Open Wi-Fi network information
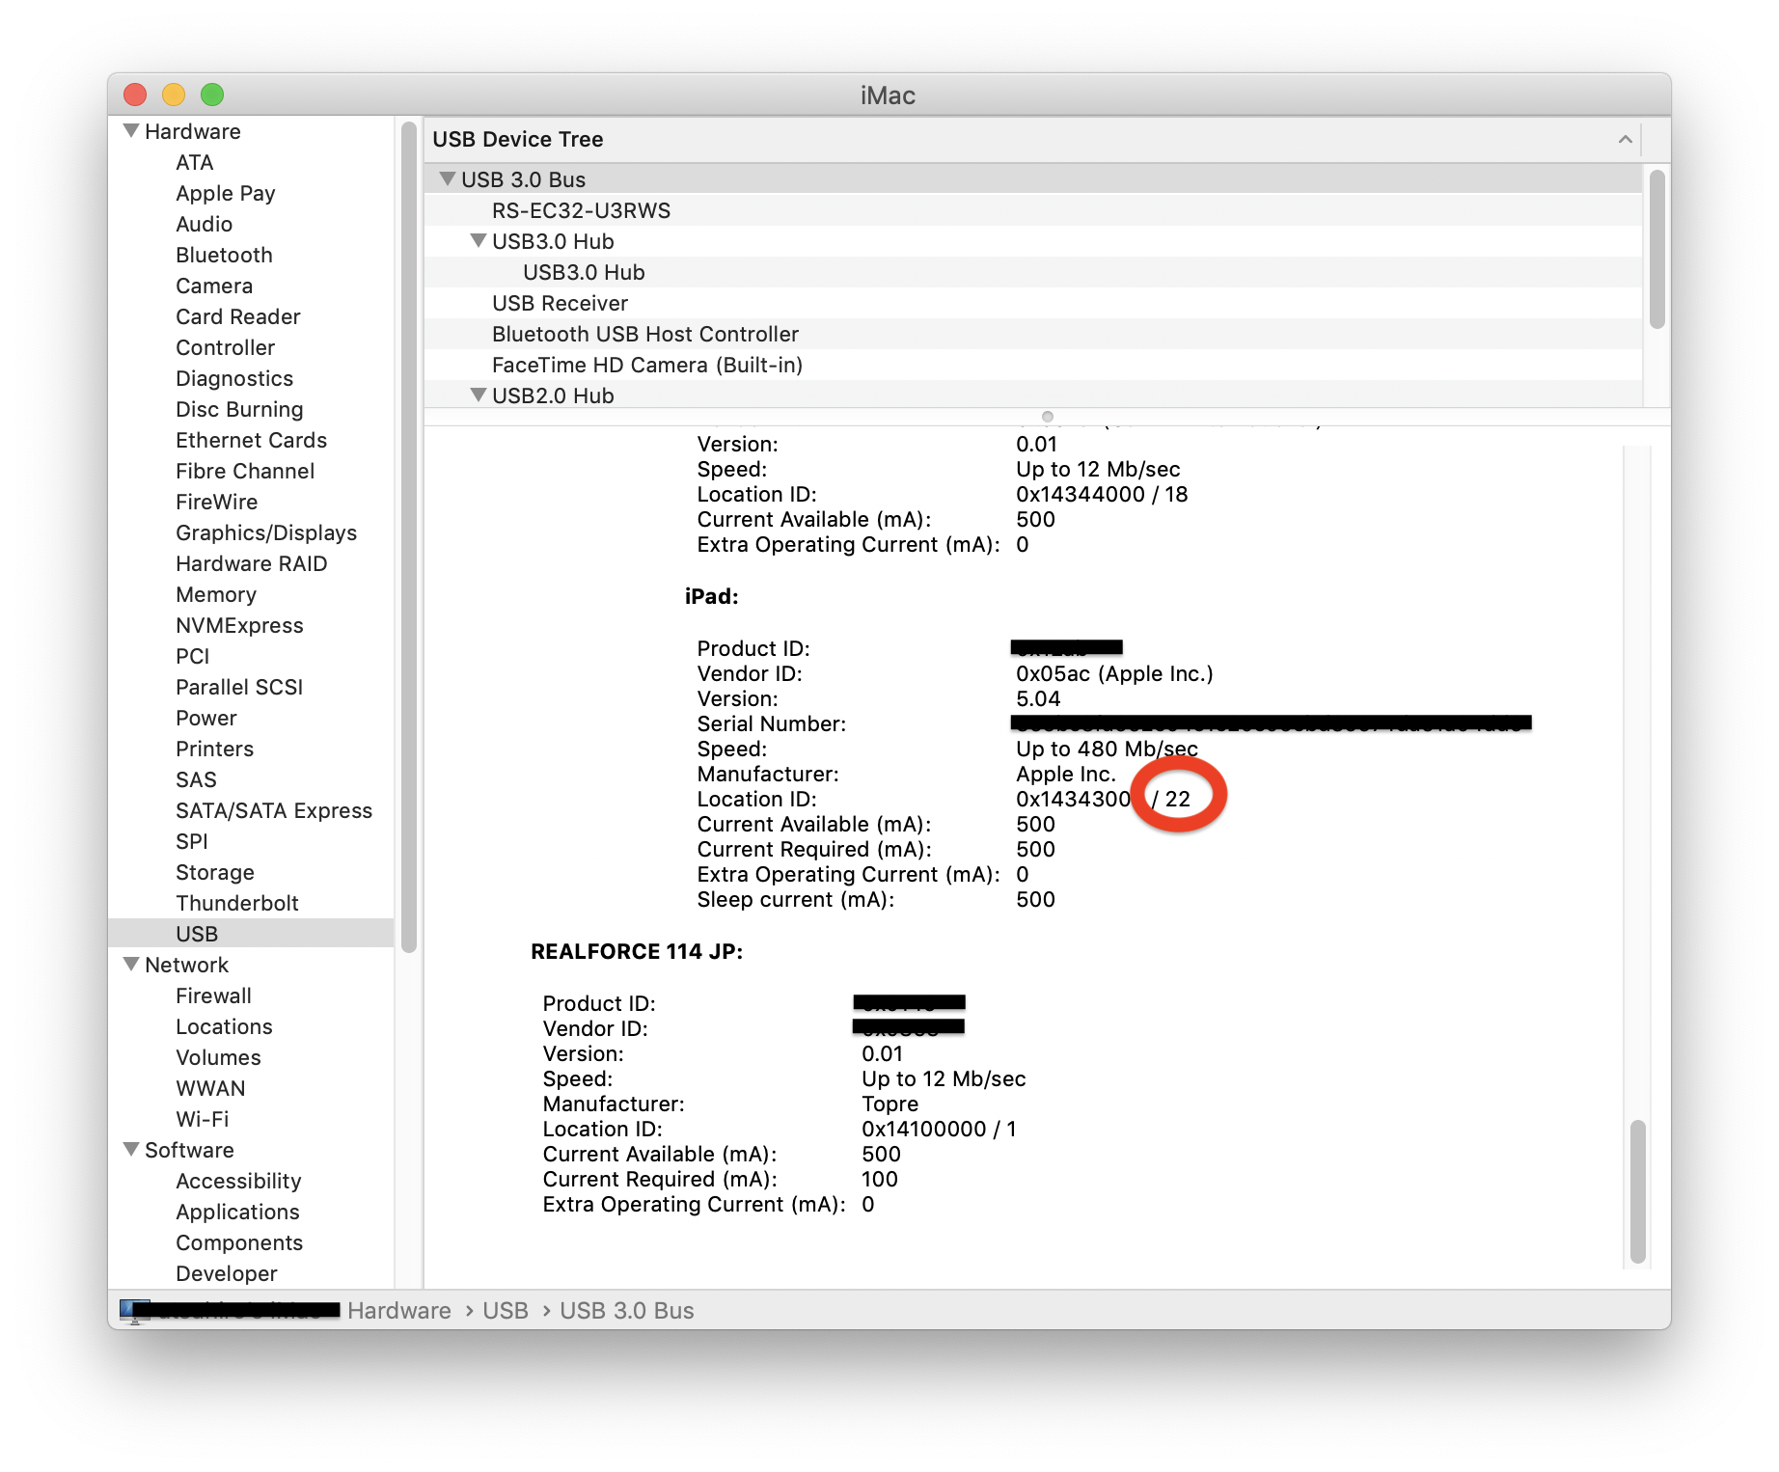This screenshot has height=1472, width=1779. tap(203, 1119)
